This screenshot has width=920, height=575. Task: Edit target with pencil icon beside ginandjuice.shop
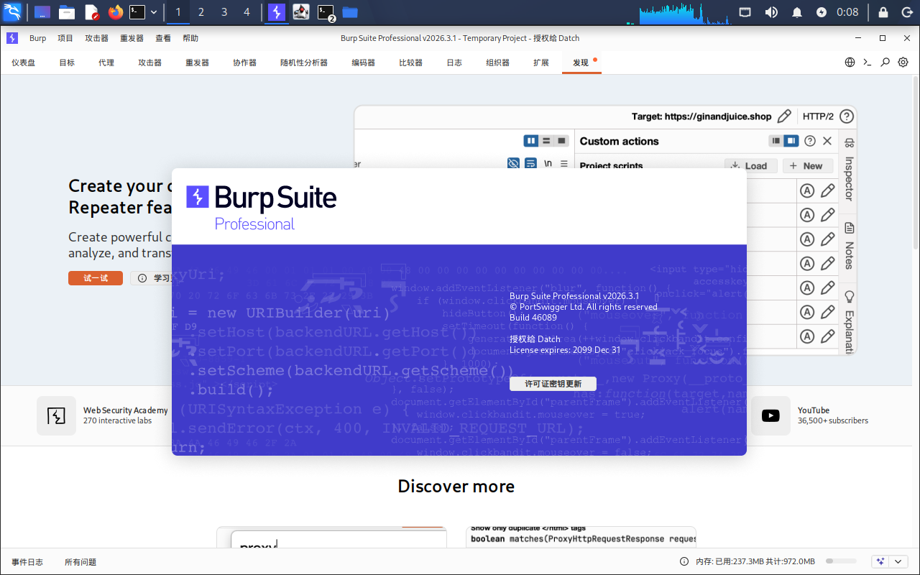coord(784,116)
